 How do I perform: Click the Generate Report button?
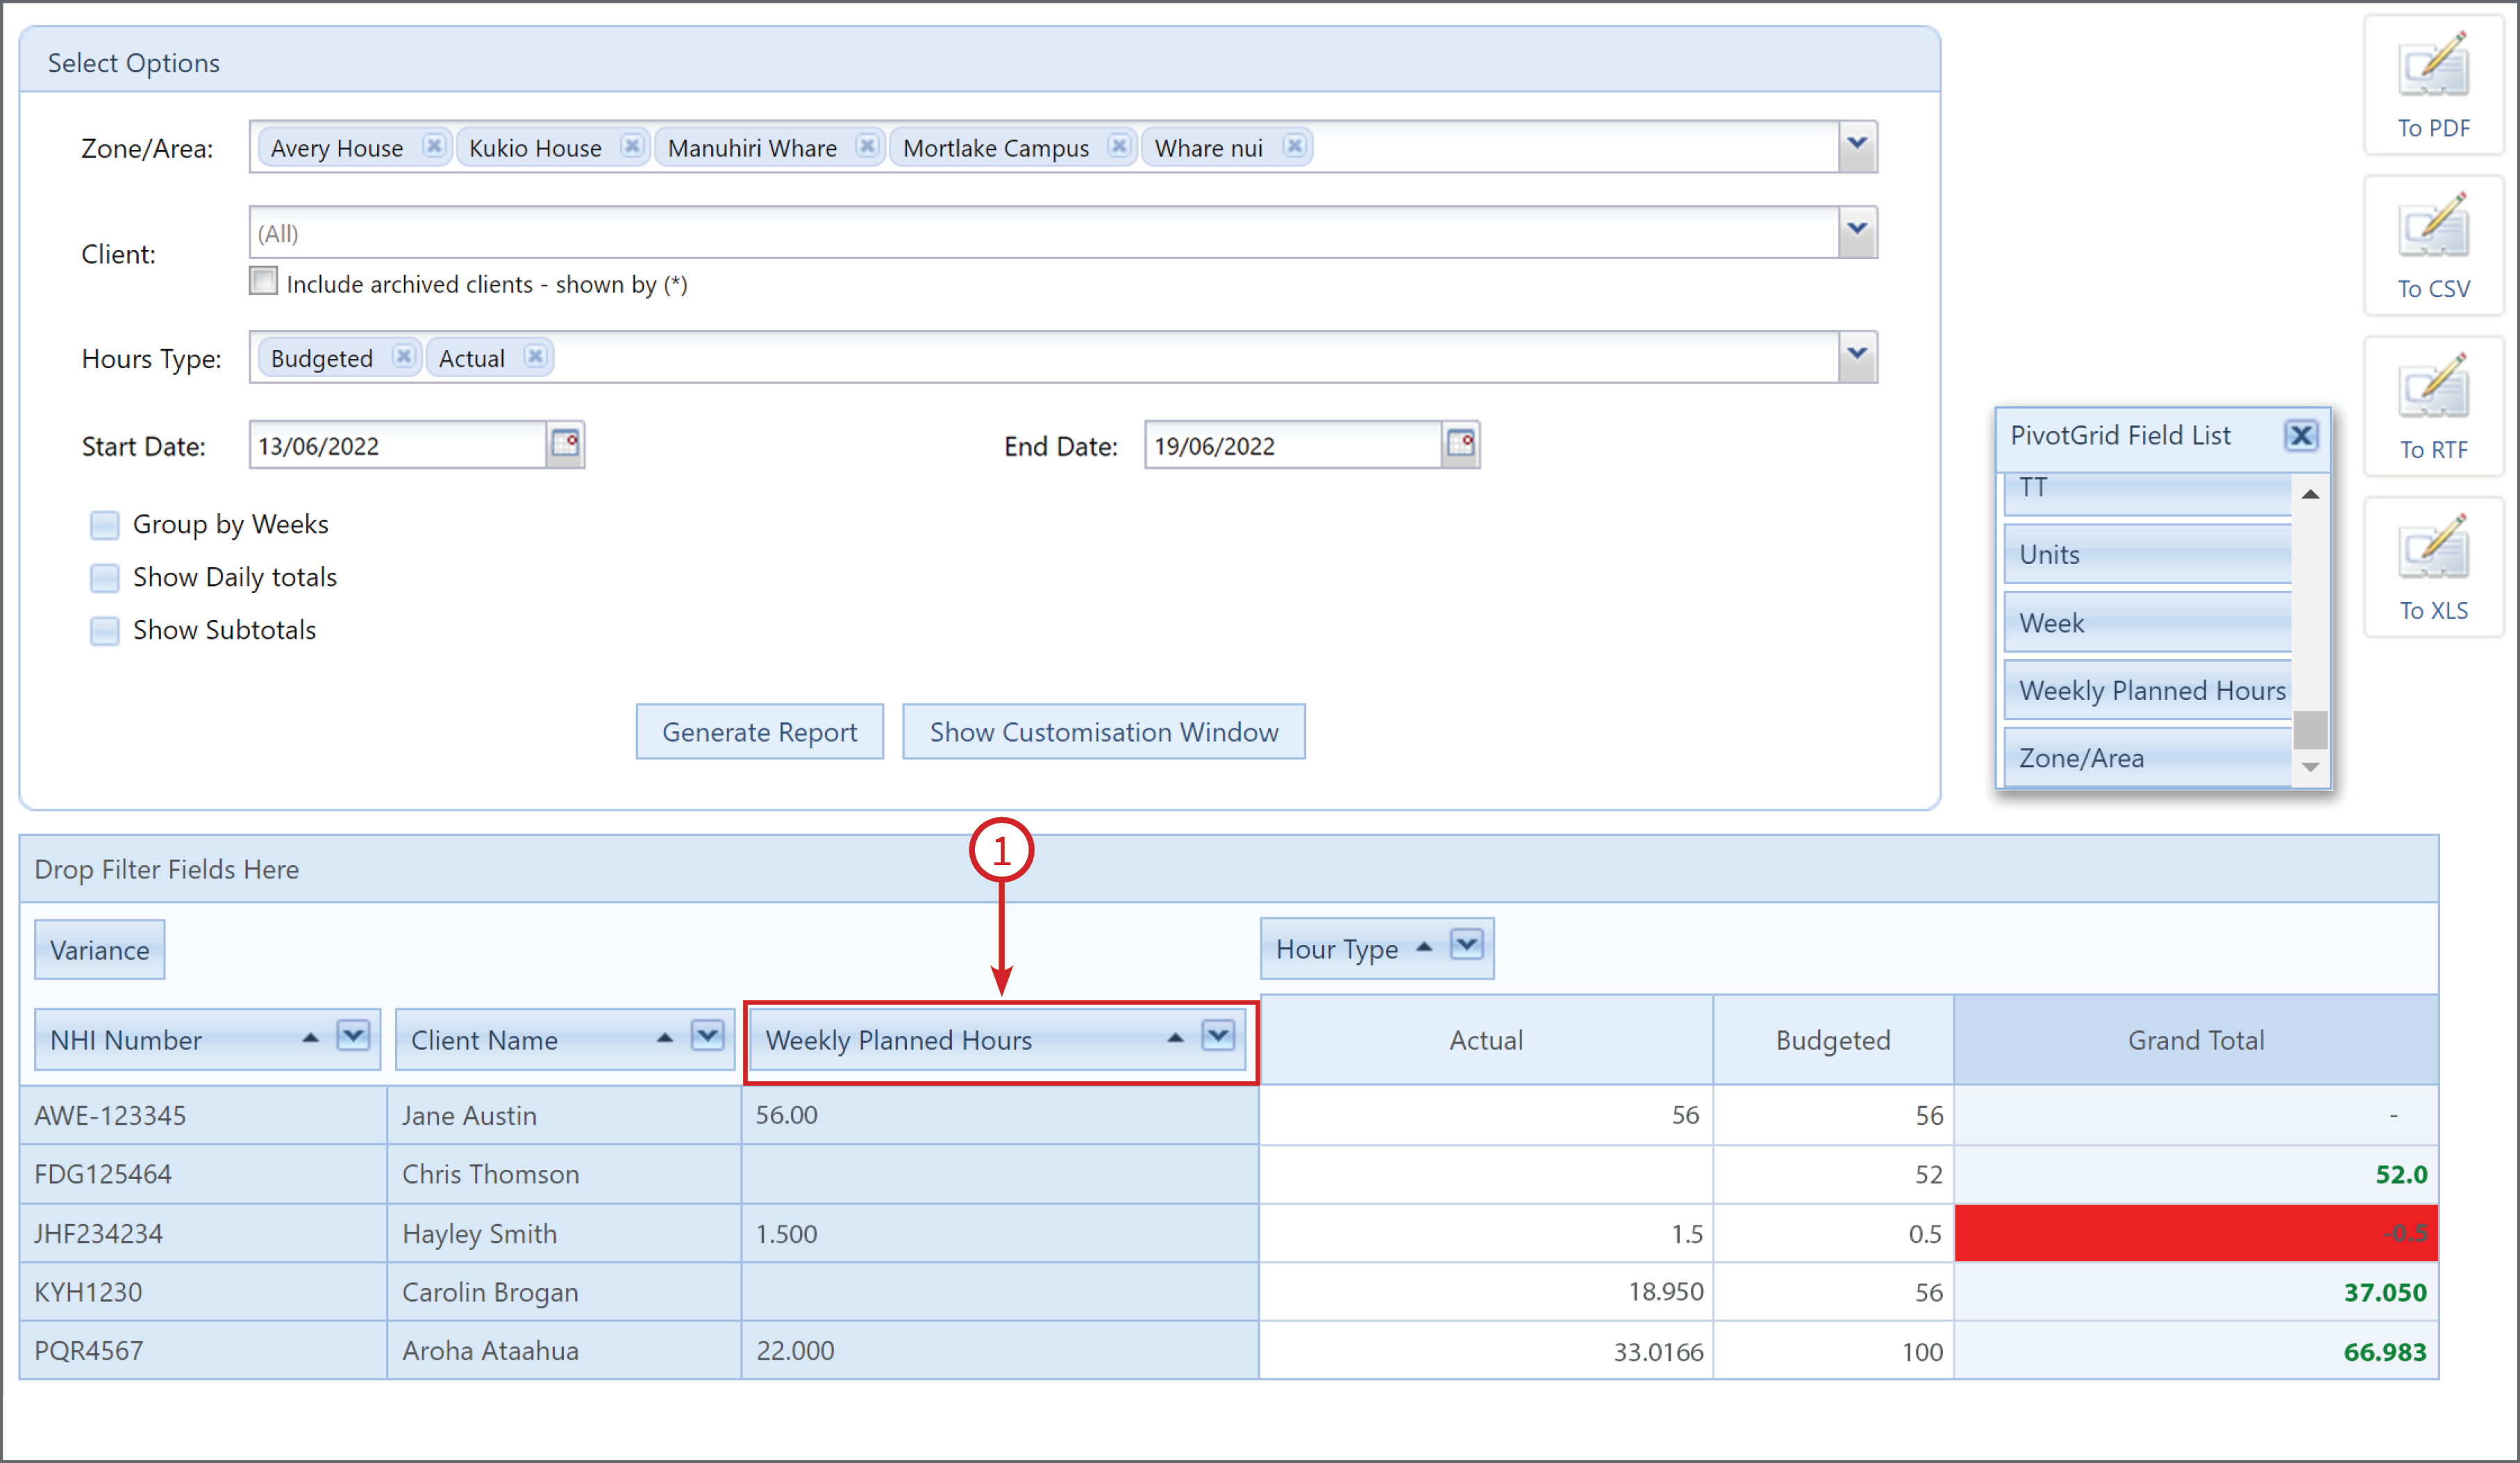tap(759, 731)
